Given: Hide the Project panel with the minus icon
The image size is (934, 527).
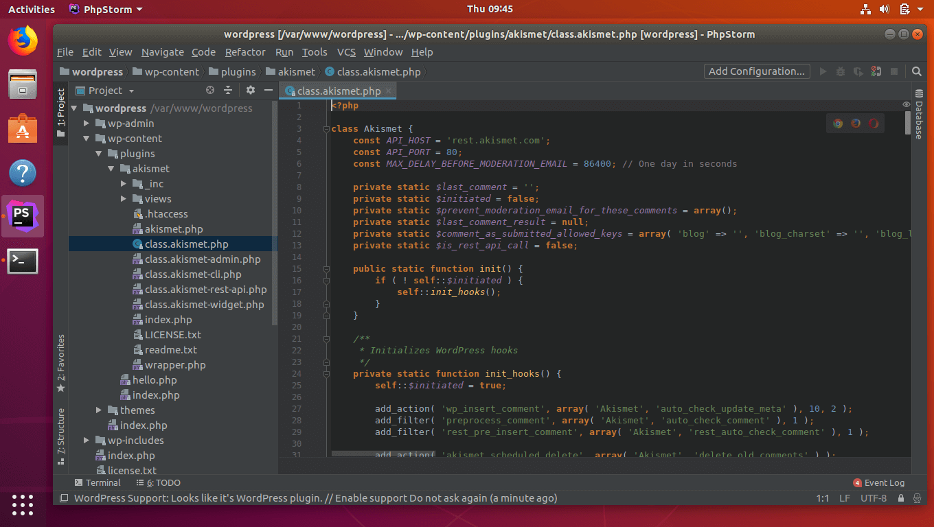Looking at the screenshot, I should [268, 90].
